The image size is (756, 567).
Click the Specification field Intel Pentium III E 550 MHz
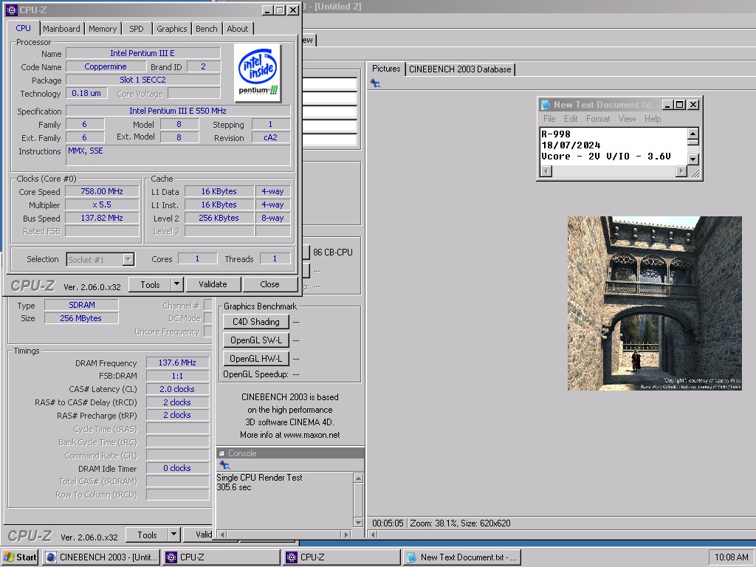pos(178,111)
